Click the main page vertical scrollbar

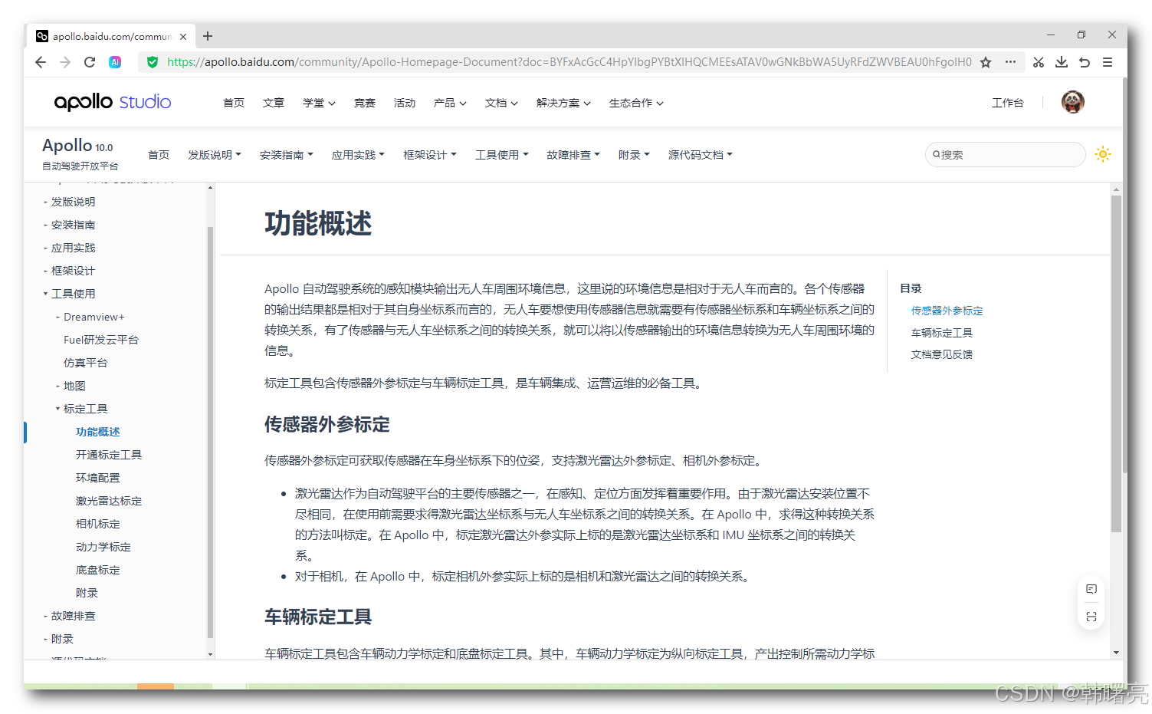coord(1116,364)
